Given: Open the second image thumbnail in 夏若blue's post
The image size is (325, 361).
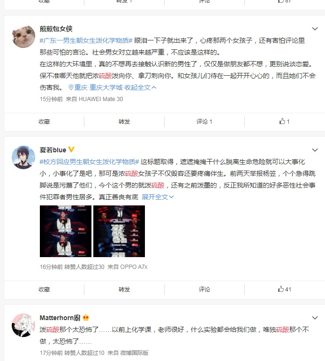Looking at the screenshot, I should click(119, 231).
